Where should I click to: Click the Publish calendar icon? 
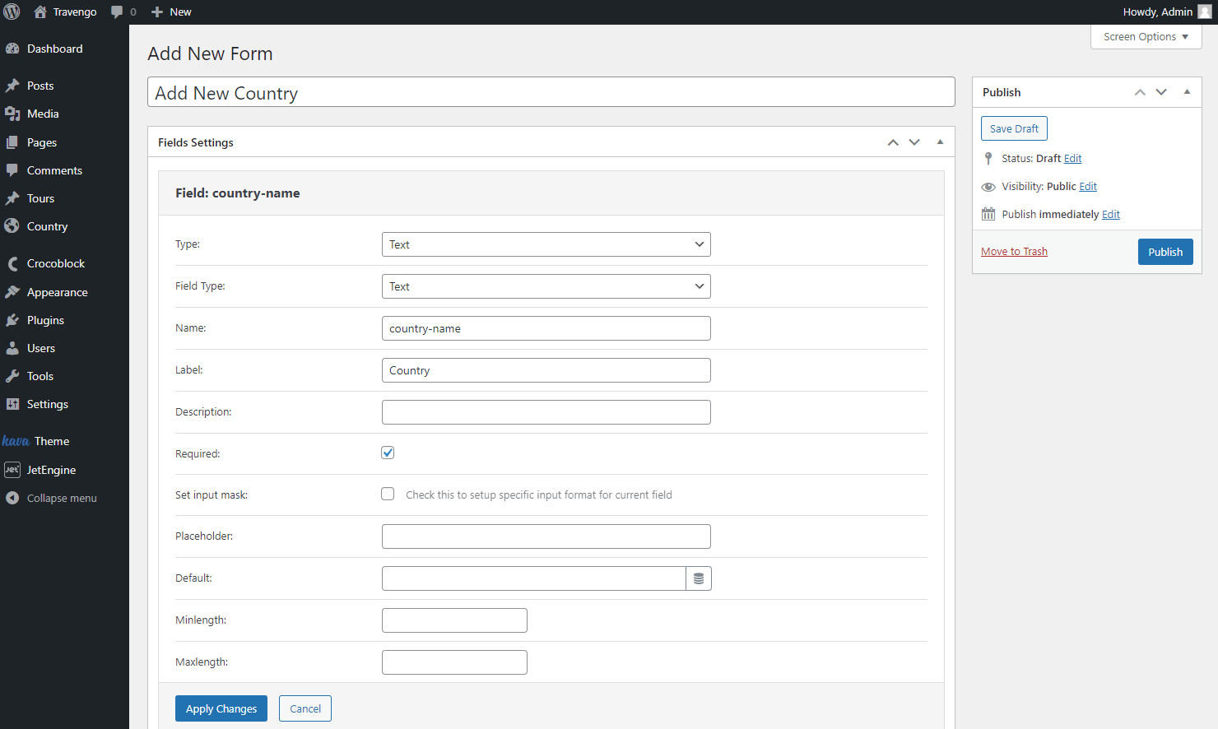988,214
